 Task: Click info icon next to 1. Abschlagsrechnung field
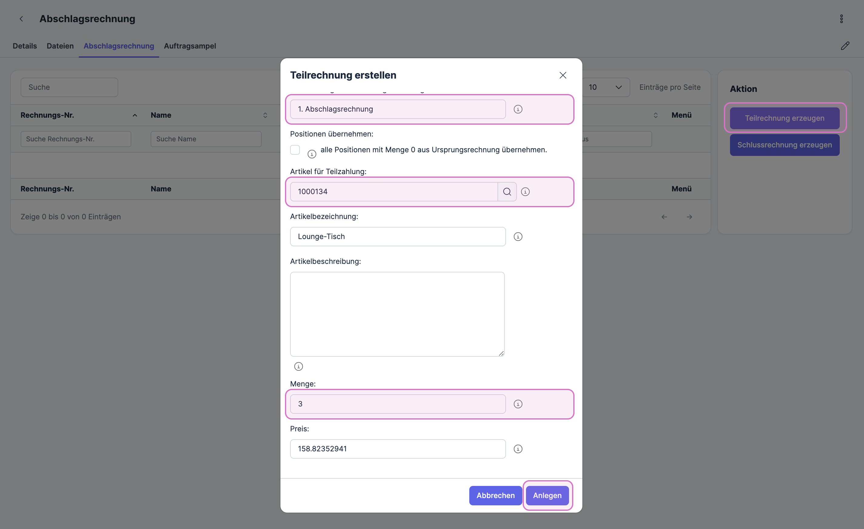coord(517,109)
